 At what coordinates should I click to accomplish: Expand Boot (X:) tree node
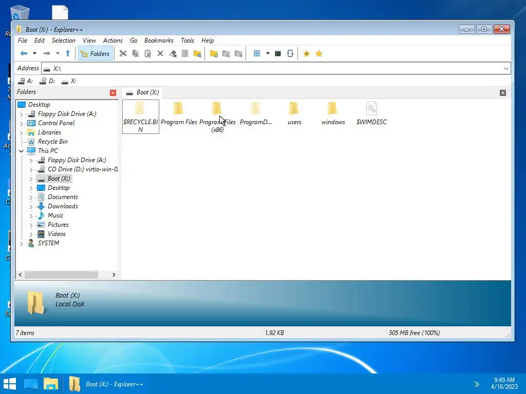click(x=31, y=179)
